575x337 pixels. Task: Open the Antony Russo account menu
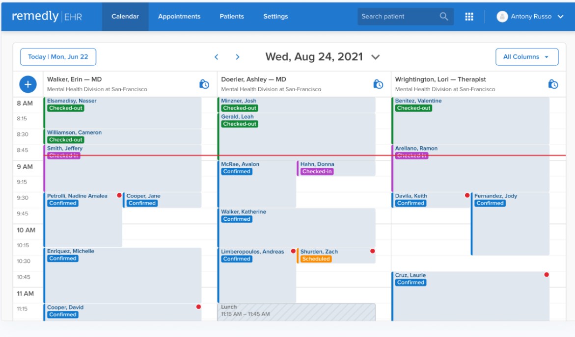pyautogui.click(x=531, y=16)
